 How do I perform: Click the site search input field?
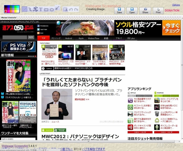pos(15,37)
